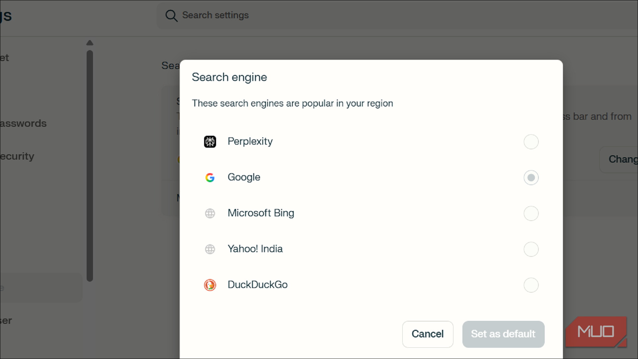
Task: Select the Perplexity radio button
Action: 531,142
